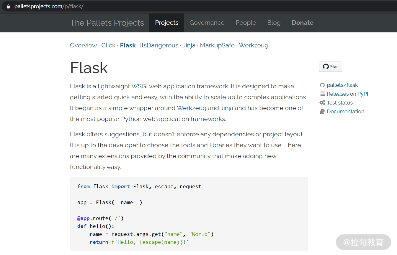Star the Flask repository on GitHub
Screen dimensions: 397x255
tap(331, 67)
